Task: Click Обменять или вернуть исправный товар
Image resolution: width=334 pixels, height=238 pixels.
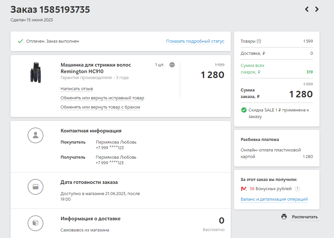Action: click(x=102, y=98)
